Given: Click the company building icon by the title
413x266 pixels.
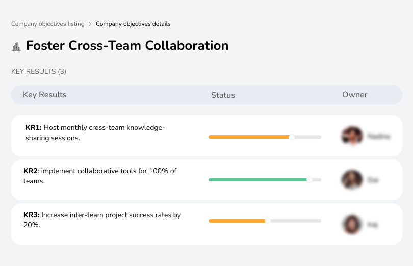Looking at the screenshot, I should coord(16,47).
